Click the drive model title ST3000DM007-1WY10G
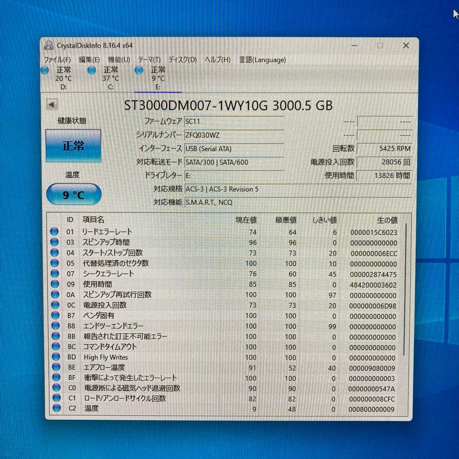The image size is (459, 459). [x=196, y=105]
